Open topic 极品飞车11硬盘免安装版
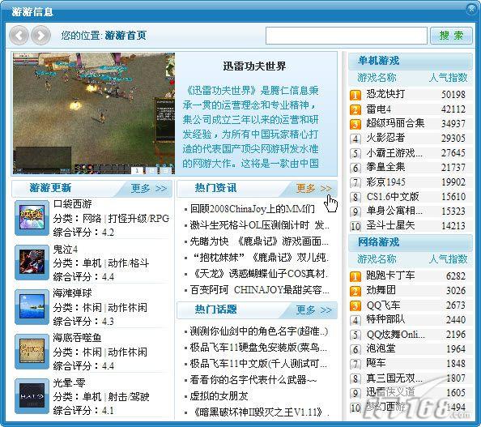Image resolution: width=481 pixels, height=427 pixels. (x=258, y=348)
